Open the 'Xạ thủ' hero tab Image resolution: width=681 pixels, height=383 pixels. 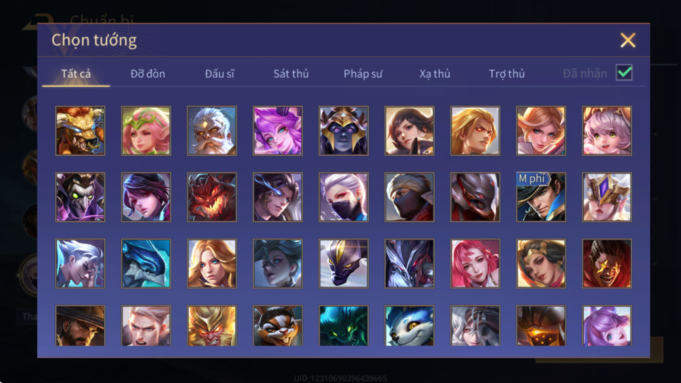tap(435, 74)
